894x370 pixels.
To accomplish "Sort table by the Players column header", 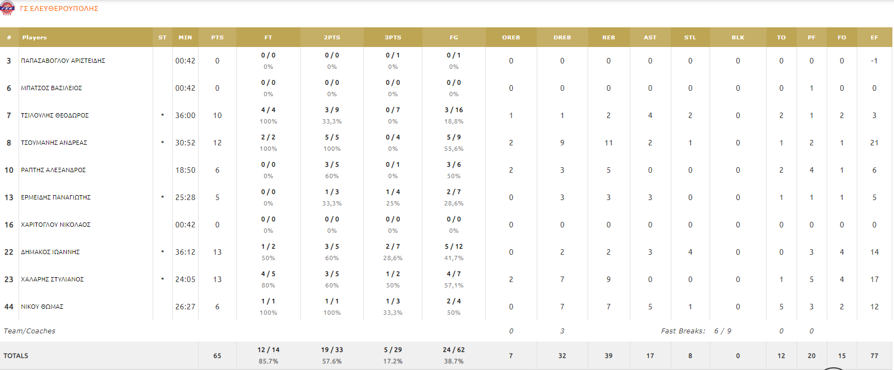I will pos(34,38).
